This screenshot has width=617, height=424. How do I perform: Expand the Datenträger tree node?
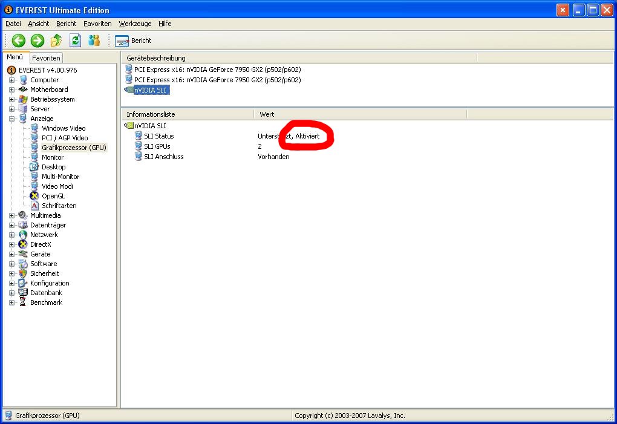[x=12, y=226]
